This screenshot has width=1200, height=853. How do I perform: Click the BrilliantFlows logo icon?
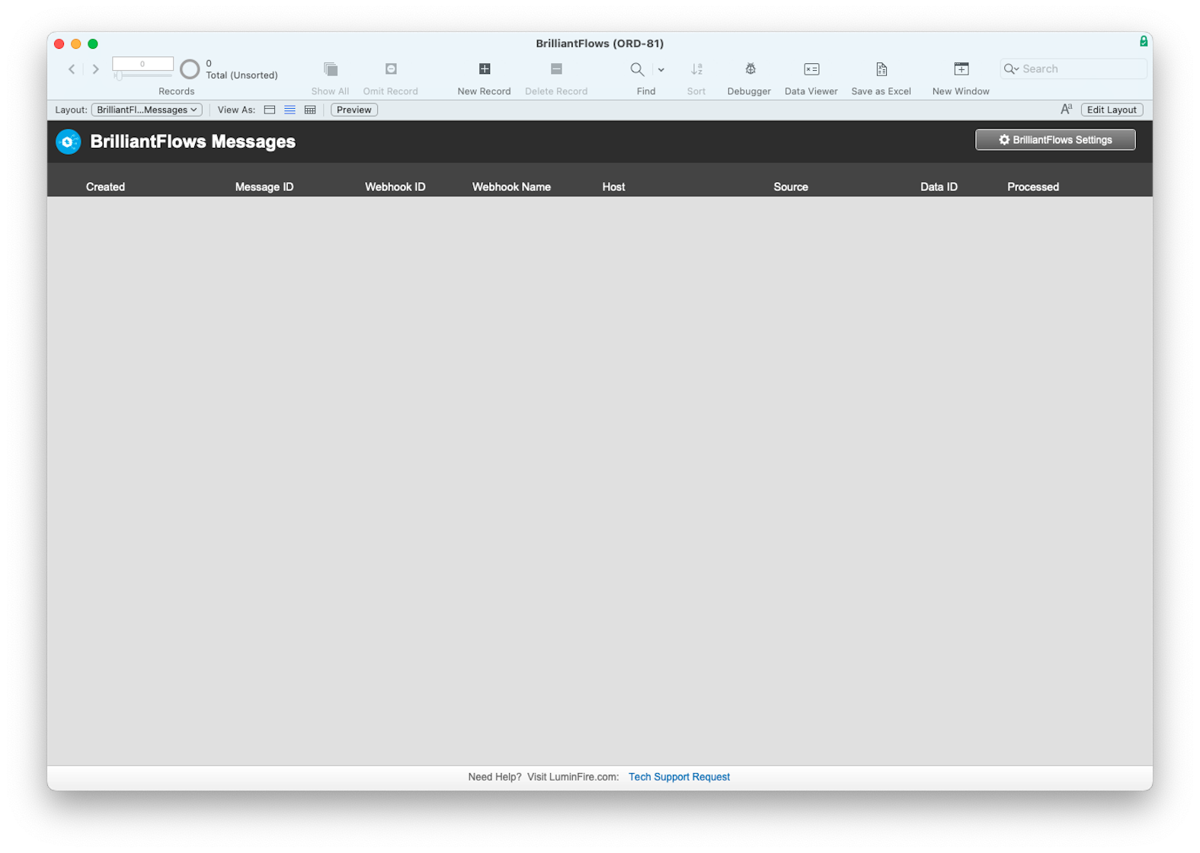(69, 142)
